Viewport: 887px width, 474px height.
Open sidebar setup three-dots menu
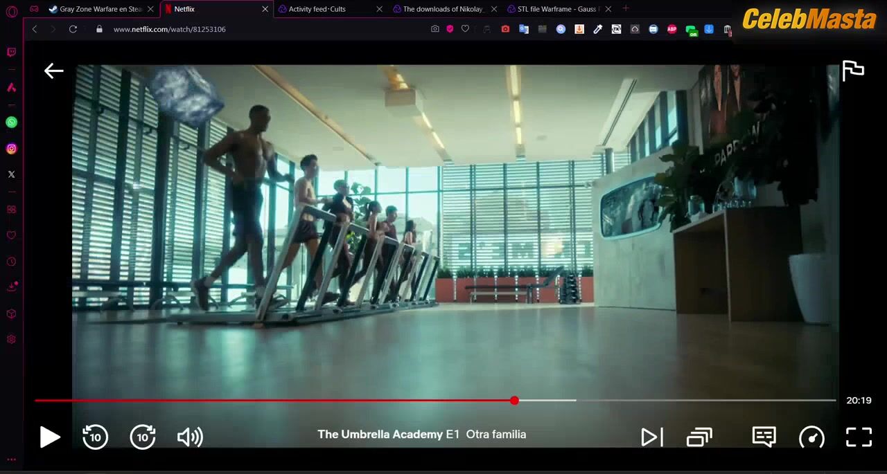pos(12,459)
